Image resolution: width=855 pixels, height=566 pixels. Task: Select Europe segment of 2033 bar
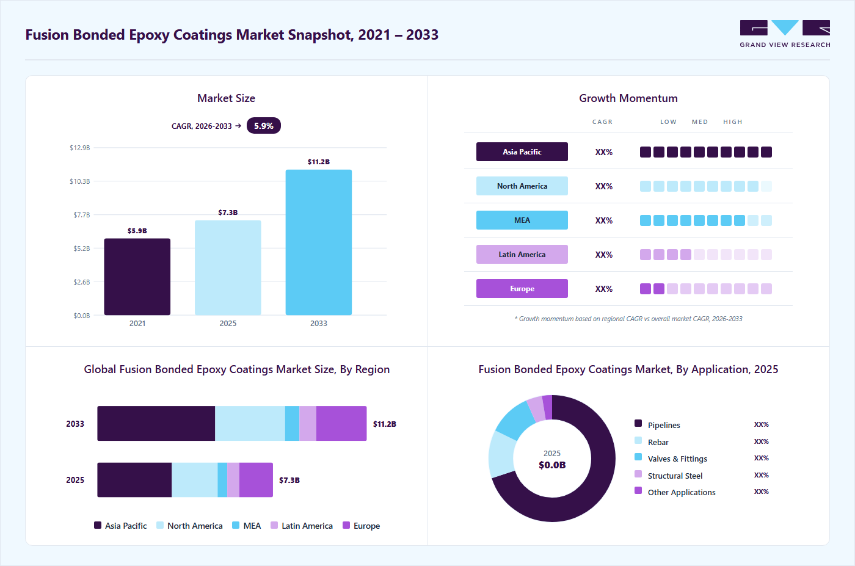[x=341, y=424]
